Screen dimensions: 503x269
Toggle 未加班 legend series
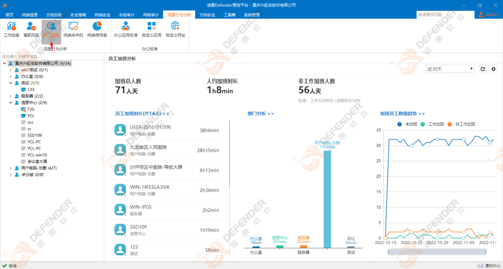pos(407,124)
